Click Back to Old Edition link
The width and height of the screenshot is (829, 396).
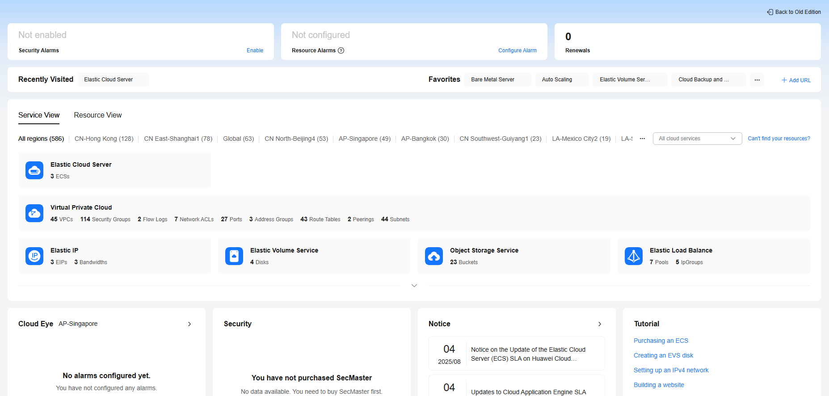[x=798, y=12]
